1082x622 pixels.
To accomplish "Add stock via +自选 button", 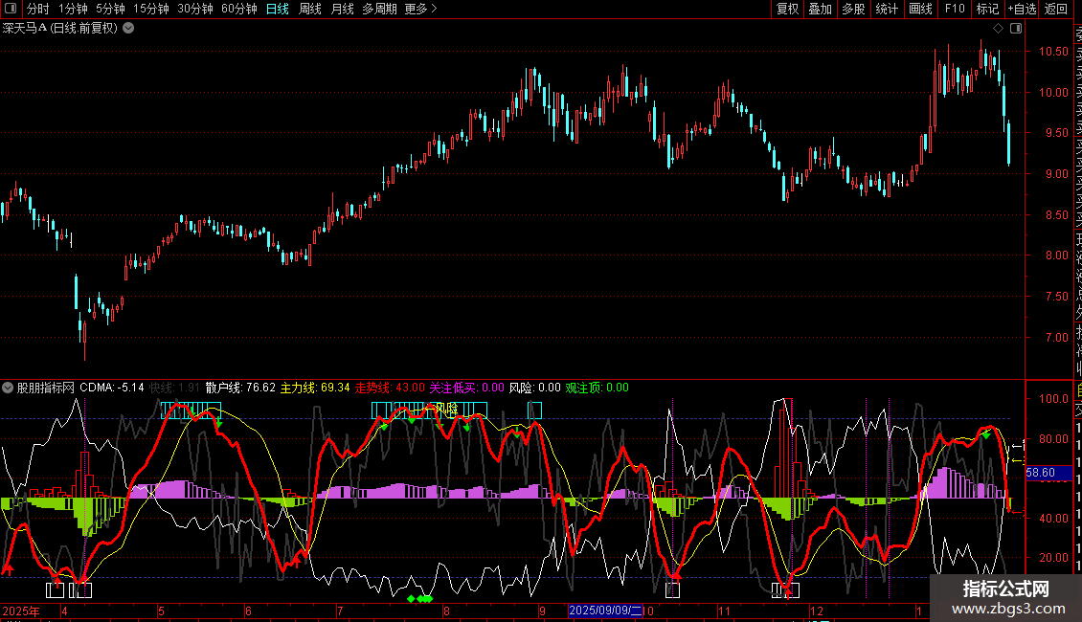I will point(1022,9).
